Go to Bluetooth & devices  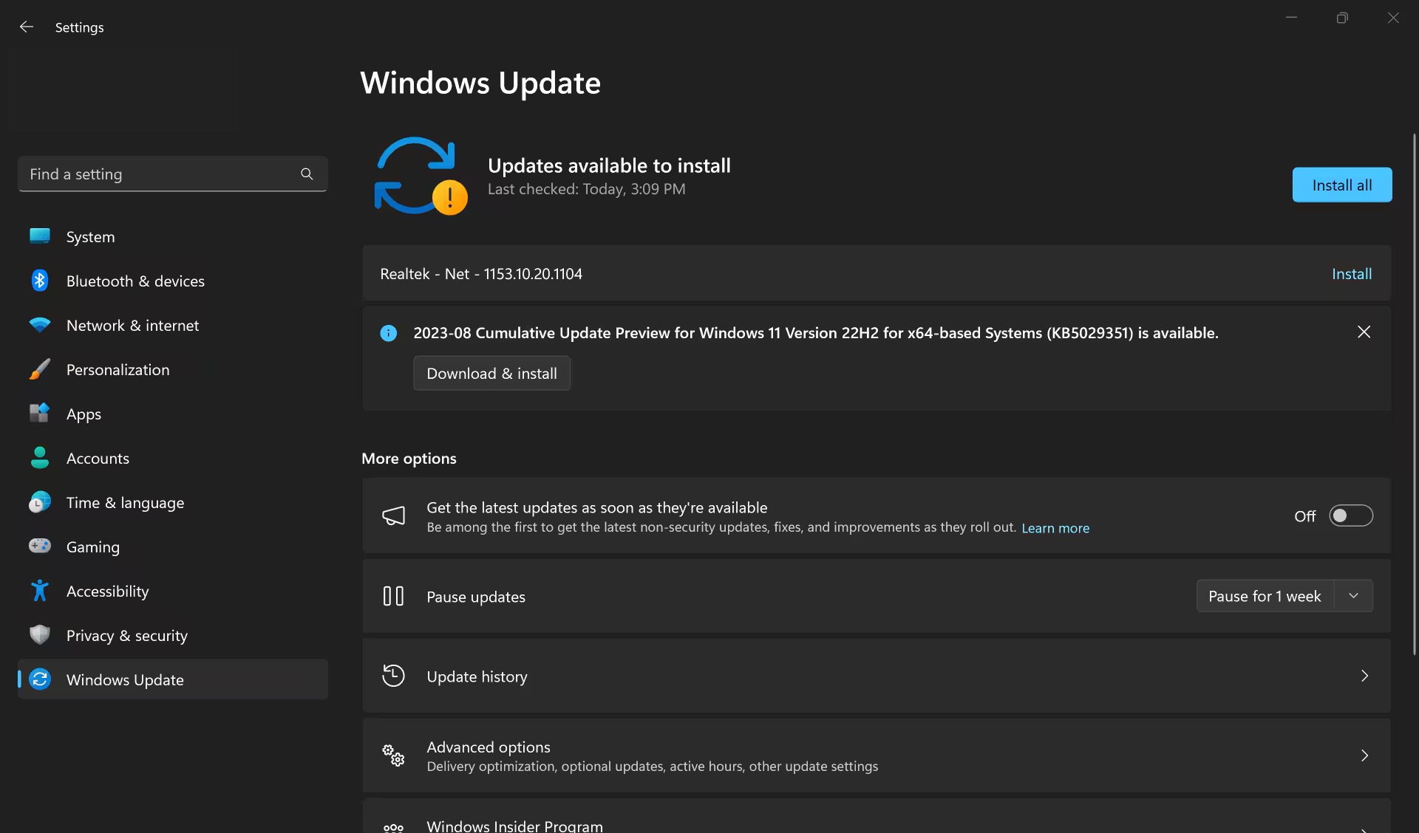coord(173,281)
